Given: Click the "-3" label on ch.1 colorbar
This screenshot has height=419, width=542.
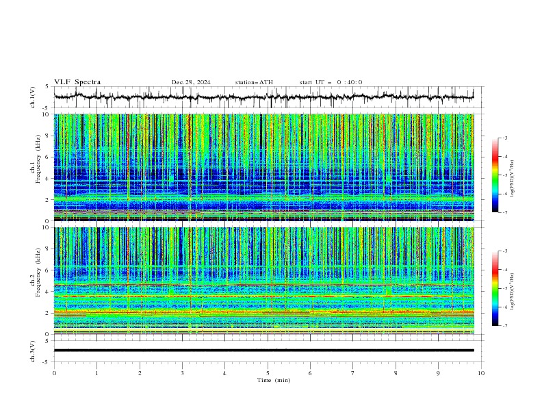Looking at the screenshot, I should 505,138.
